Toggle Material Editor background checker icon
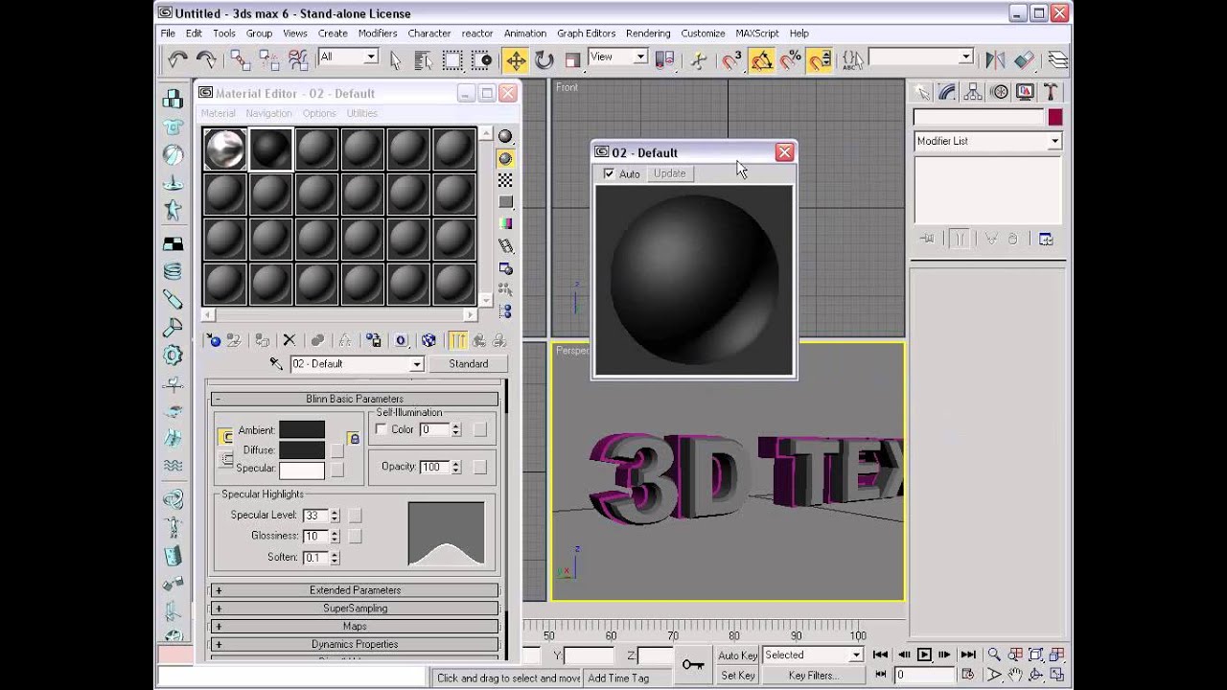Viewport: 1227px width, 690px height. [505, 180]
